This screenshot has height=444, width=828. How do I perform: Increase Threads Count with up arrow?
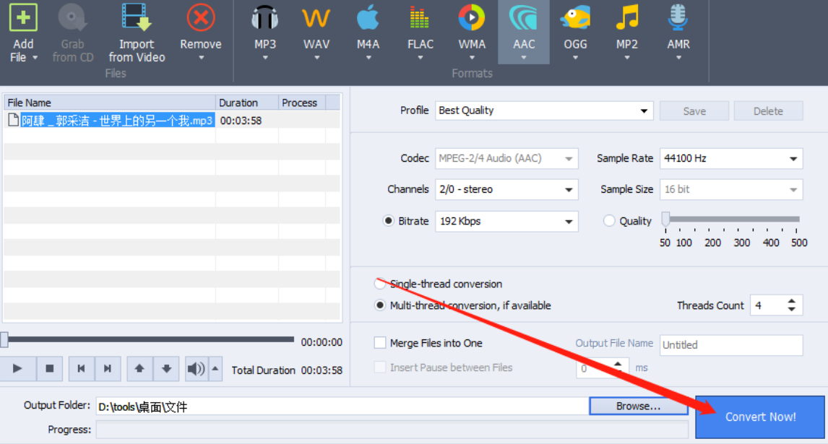pyautogui.click(x=792, y=301)
